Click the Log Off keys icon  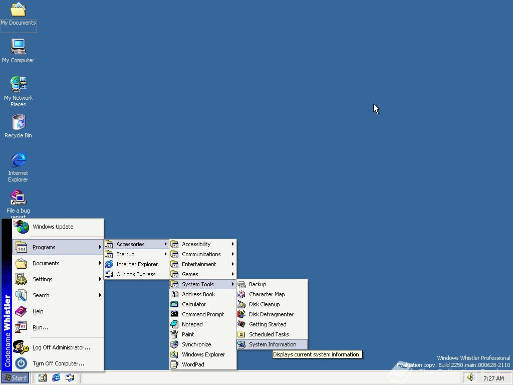coord(21,347)
